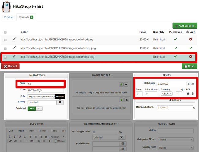Image resolution: width=199 pixels, height=152 pixels.
Task: Click the edit pencil for white.png variant
Action: click(14, 48)
